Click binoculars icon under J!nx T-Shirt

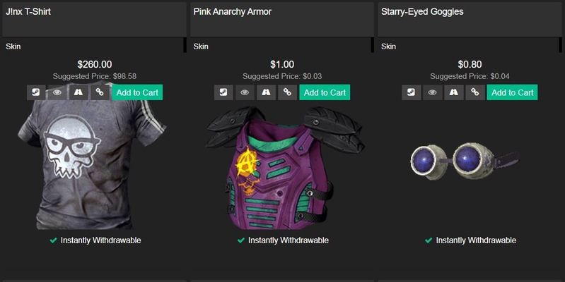coord(78,92)
